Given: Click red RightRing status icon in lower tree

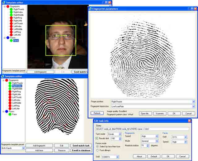Looking at the screenshot, I should coord(10,92).
